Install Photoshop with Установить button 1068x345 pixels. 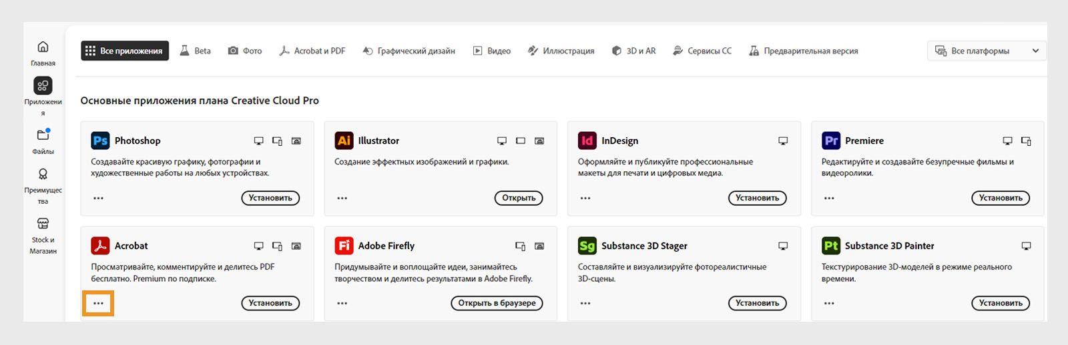(270, 198)
